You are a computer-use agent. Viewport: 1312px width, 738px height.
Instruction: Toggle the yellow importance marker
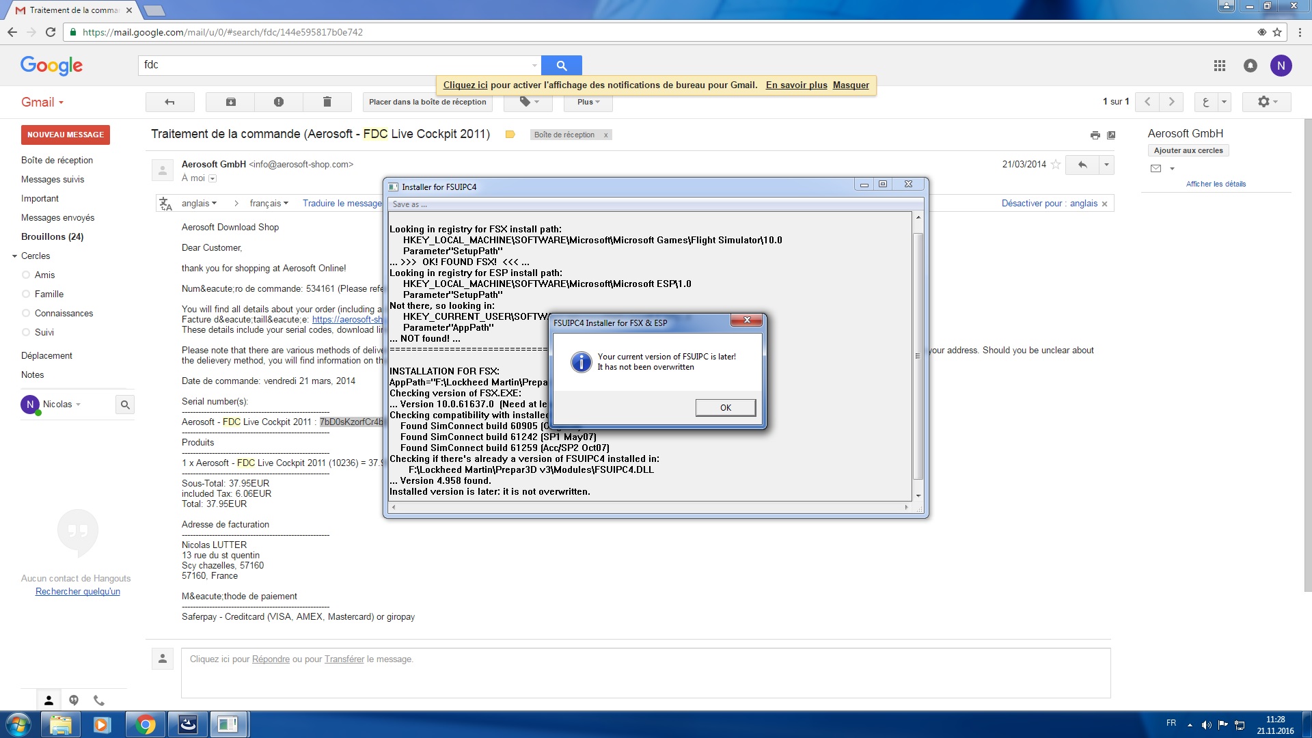pyautogui.click(x=510, y=135)
